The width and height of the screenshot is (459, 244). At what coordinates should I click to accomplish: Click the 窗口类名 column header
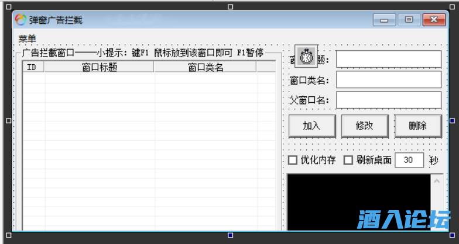(205, 67)
